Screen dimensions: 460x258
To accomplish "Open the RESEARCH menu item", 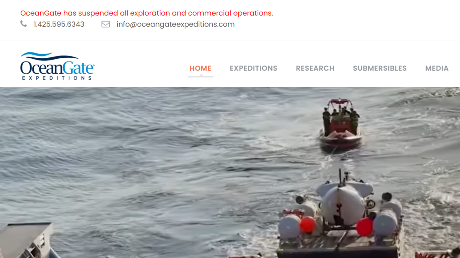I will pyautogui.click(x=315, y=68).
